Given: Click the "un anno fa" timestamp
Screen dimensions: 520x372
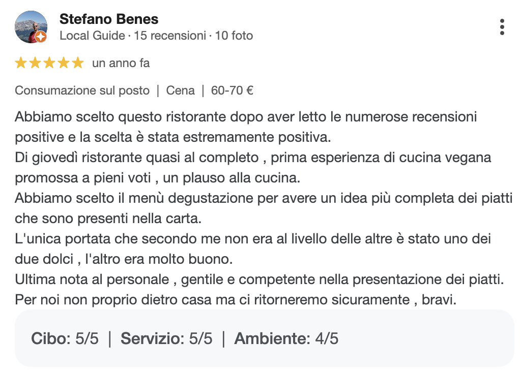Looking at the screenshot, I should (x=121, y=64).
